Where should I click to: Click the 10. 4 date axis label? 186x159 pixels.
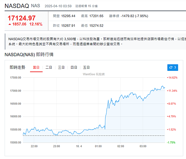[79, 146]
